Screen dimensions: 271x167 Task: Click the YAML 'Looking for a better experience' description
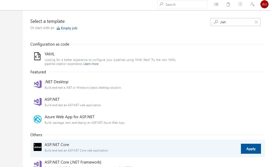[110, 62]
